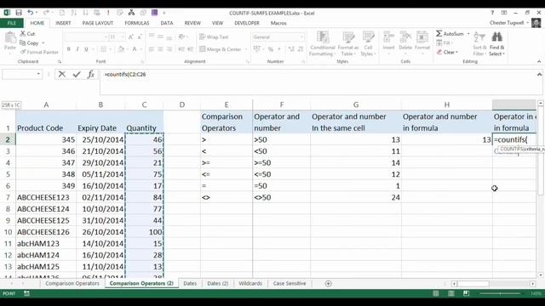
Task: Click the Insert cells icon
Action: click(388, 37)
